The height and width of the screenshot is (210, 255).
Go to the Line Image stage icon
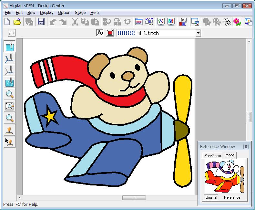pyautogui.click(x=217, y=22)
